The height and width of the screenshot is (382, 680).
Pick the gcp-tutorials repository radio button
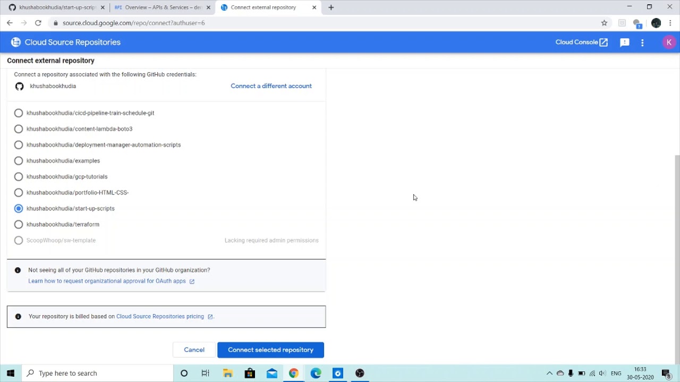tap(19, 177)
